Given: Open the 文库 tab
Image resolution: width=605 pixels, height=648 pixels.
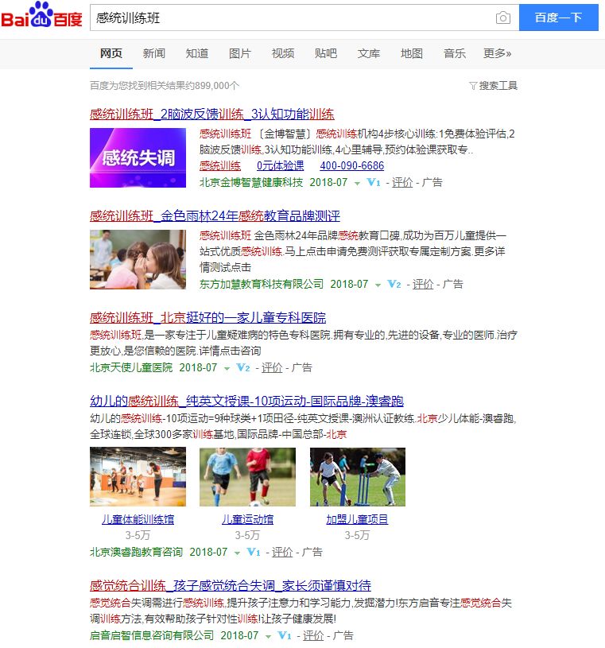Looking at the screenshot, I should tap(369, 53).
